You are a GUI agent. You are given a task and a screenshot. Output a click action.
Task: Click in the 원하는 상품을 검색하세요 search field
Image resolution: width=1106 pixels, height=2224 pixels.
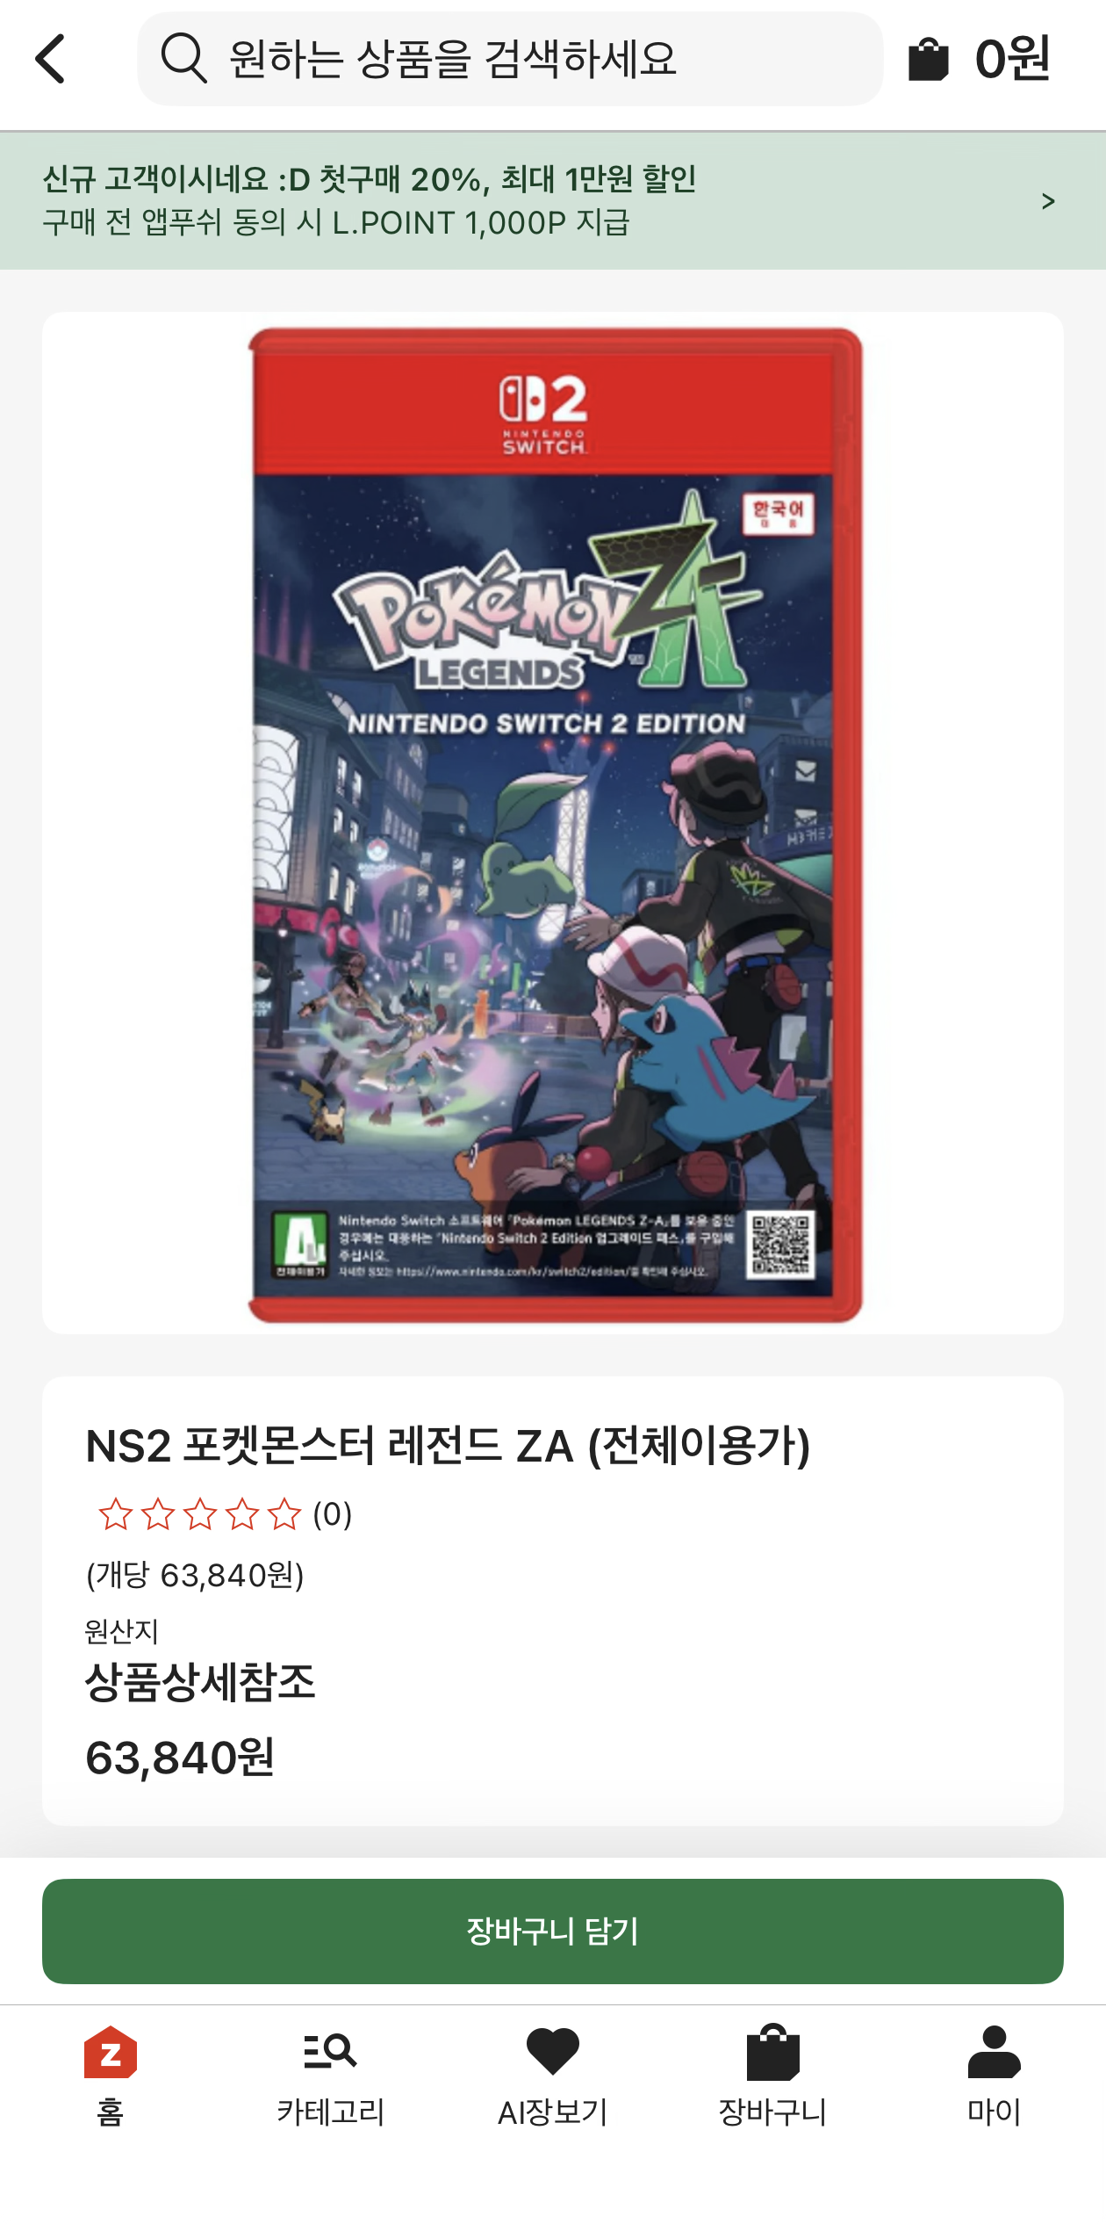click(510, 59)
